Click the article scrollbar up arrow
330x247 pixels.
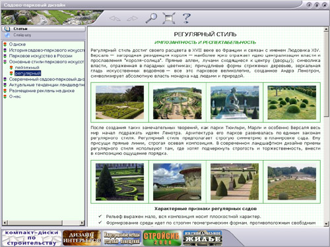point(326,30)
